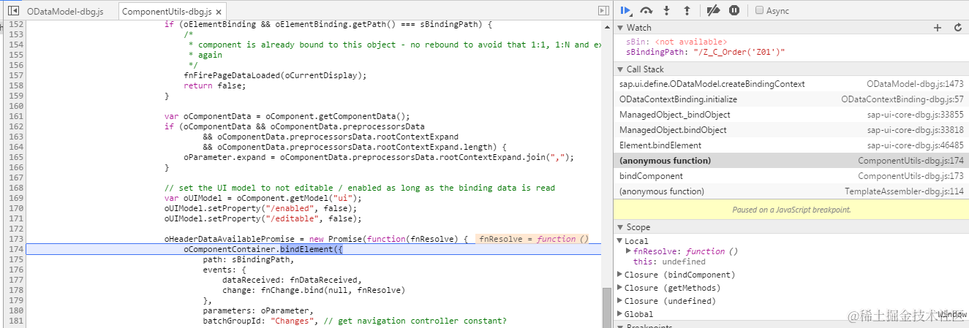This screenshot has width=969, height=328.
Task: Select highlighted anonymous function frame at ComponentUtils-dbg.js:174
Action: (791, 161)
